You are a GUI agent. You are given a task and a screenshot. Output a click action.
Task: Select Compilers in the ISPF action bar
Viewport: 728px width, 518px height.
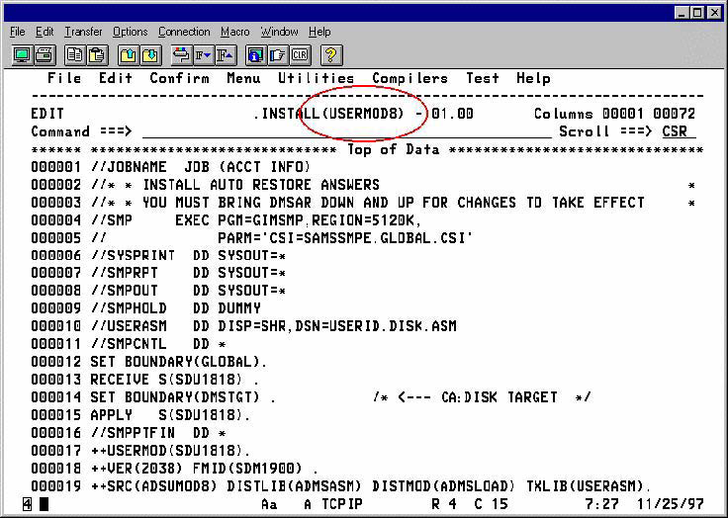[409, 78]
